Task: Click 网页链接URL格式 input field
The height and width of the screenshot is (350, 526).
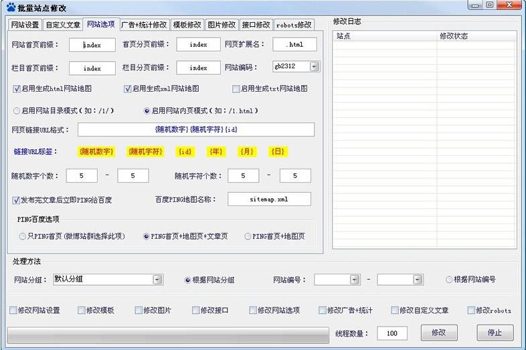Action: [x=196, y=130]
